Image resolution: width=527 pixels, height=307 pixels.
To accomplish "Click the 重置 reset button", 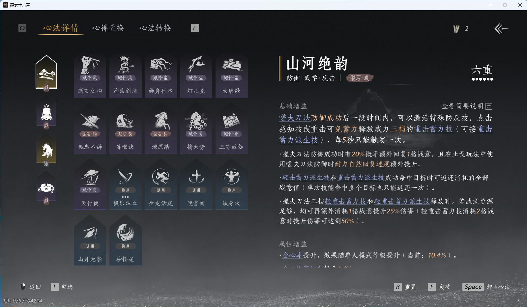I will coord(405,287).
